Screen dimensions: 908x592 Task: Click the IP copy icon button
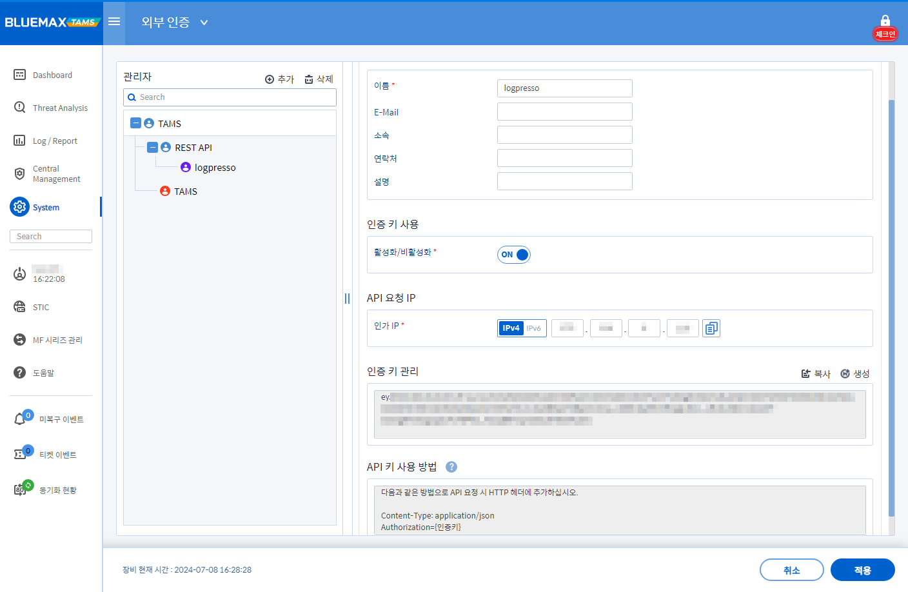(x=711, y=328)
